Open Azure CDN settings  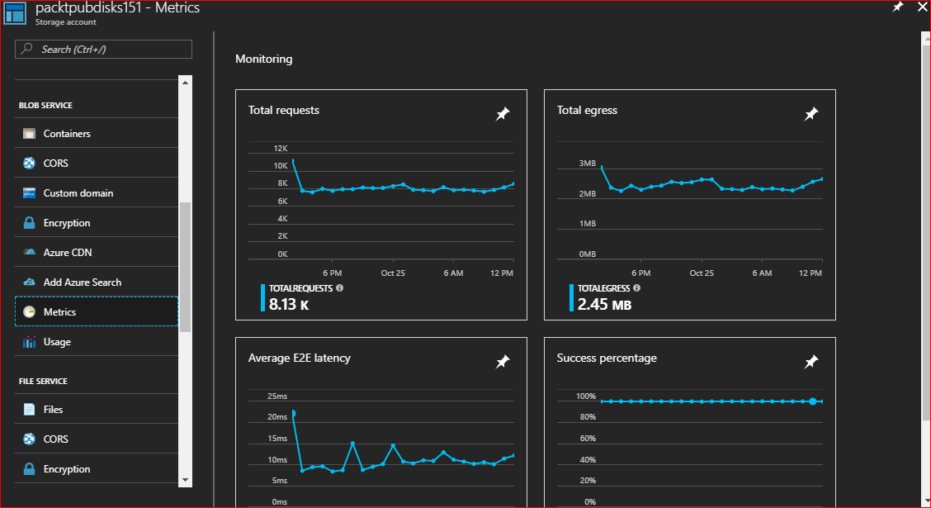[97, 252]
